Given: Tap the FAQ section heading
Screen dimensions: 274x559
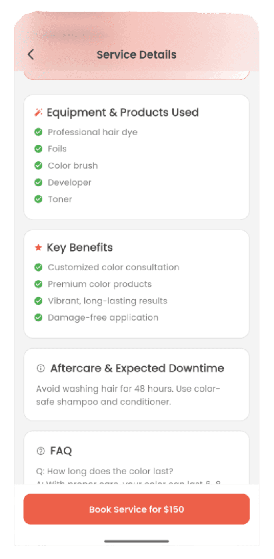Looking at the screenshot, I should point(61,451).
